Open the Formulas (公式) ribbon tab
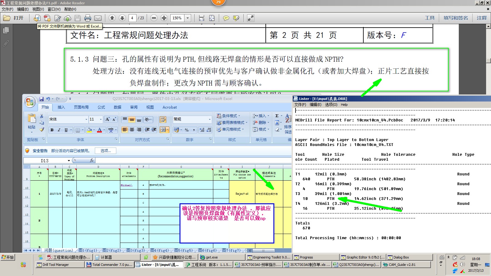The image size is (491, 276). tap(101, 107)
